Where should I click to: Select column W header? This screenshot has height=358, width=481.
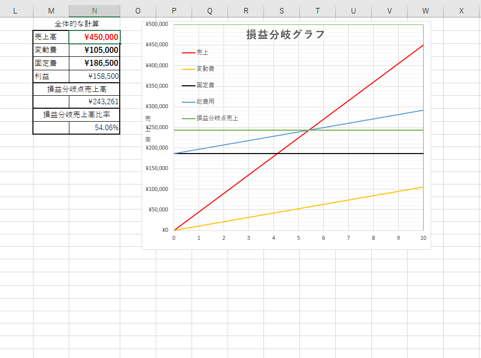[425, 11]
